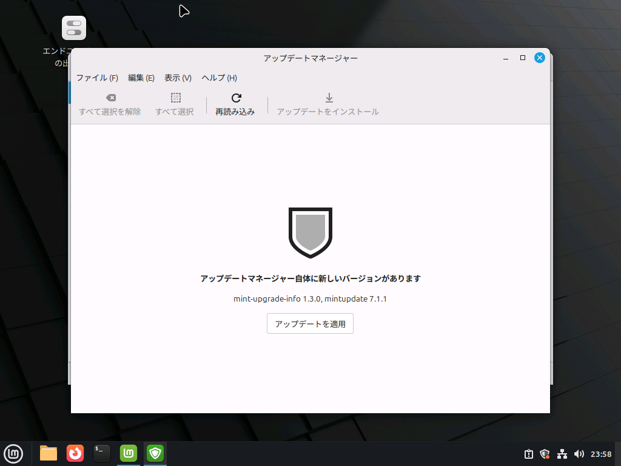This screenshot has width=621, height=466.
Task: Install the selected updates via toolbar icon
Action: tap(328, 103)
